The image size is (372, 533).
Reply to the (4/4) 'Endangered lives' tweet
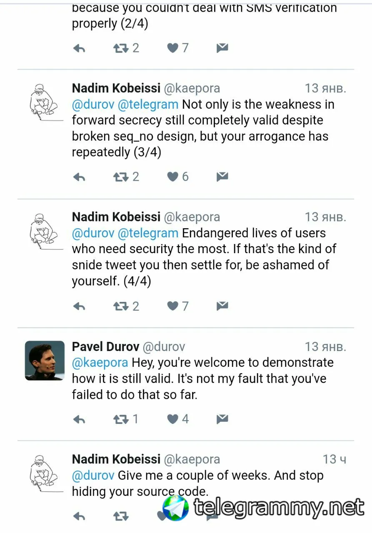pyautogui.click(x=79, y=306)
